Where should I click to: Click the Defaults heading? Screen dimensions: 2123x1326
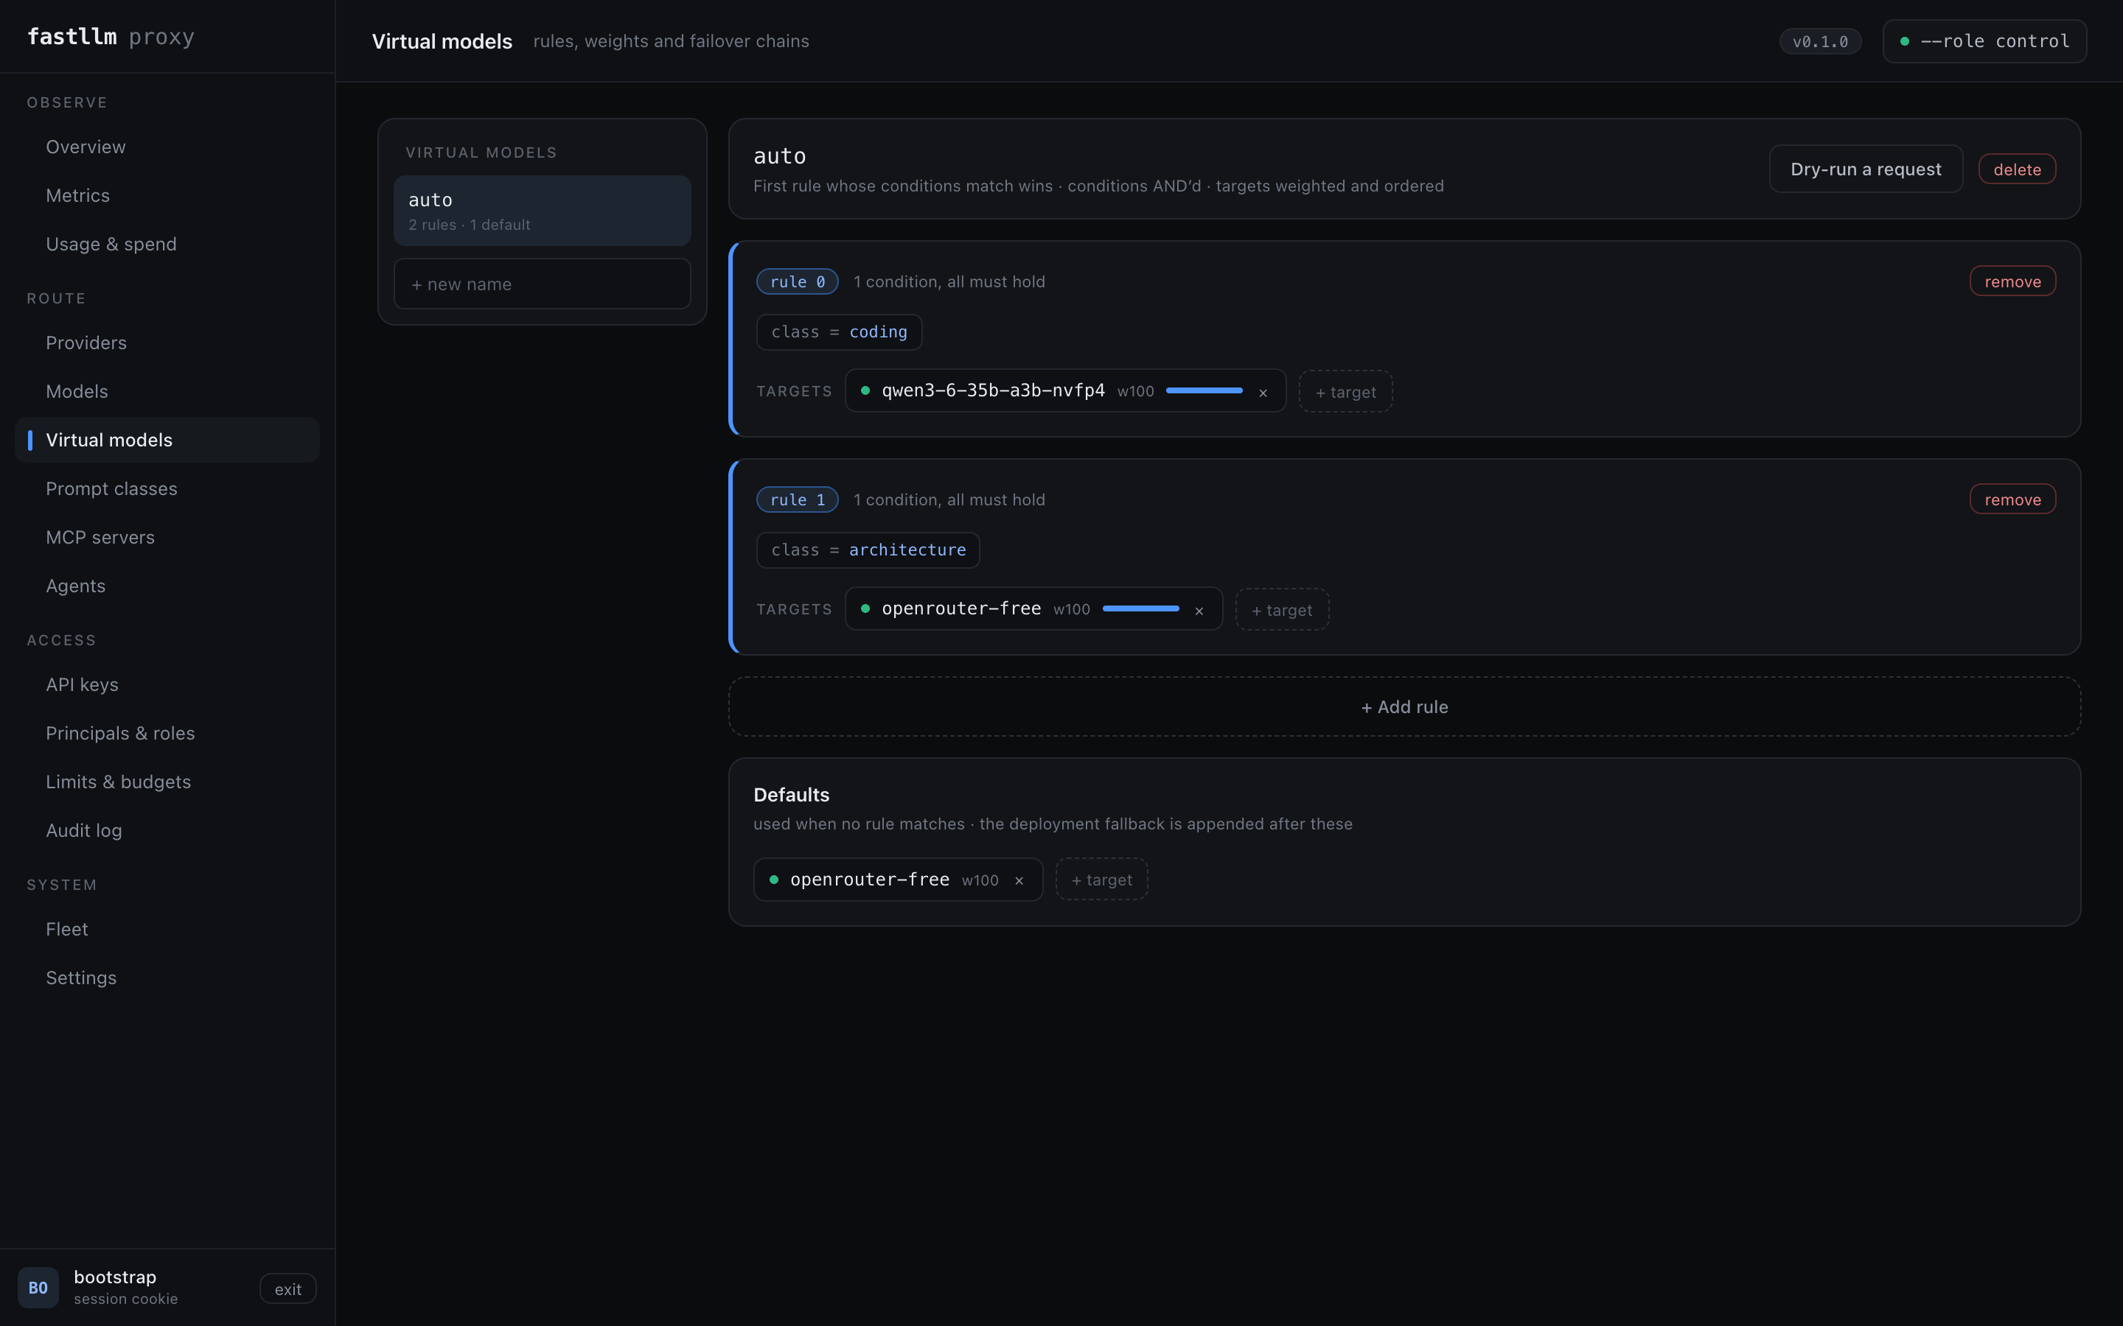tap(791, 795)
